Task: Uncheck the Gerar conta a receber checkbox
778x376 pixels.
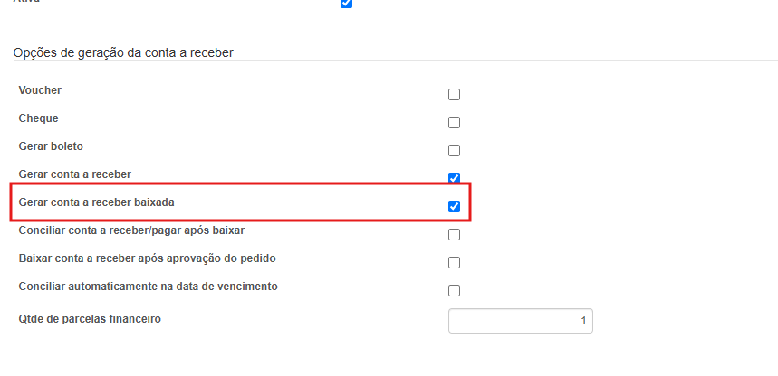Action: point(455,178)
